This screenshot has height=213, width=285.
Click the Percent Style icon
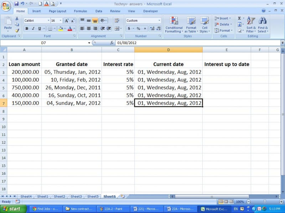click(138, 29)
